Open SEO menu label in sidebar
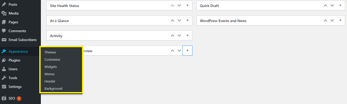Image resolution: width=347 pixels, height=104 pixels. (12, 98)
